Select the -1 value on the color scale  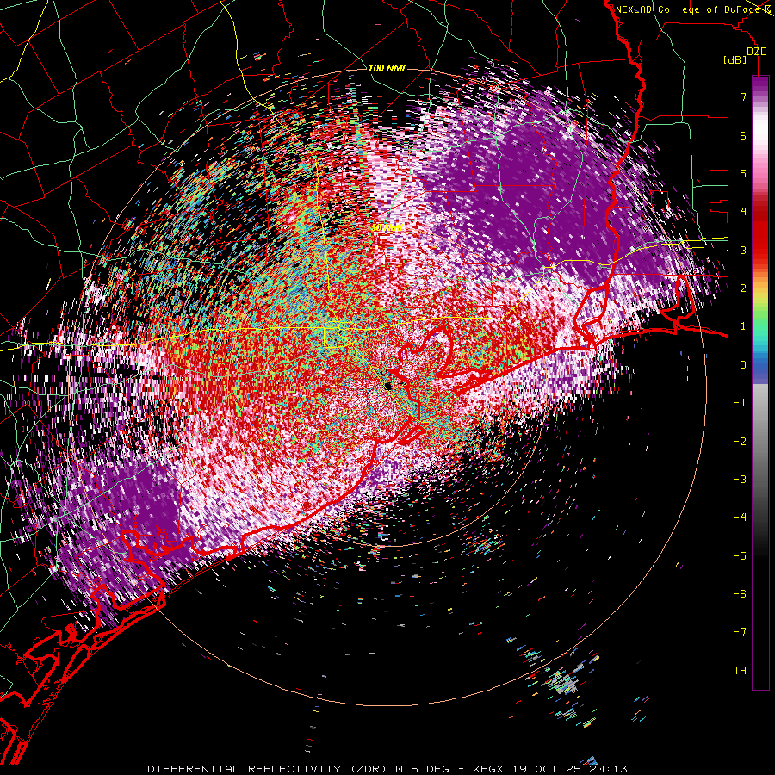click(740, 403)
